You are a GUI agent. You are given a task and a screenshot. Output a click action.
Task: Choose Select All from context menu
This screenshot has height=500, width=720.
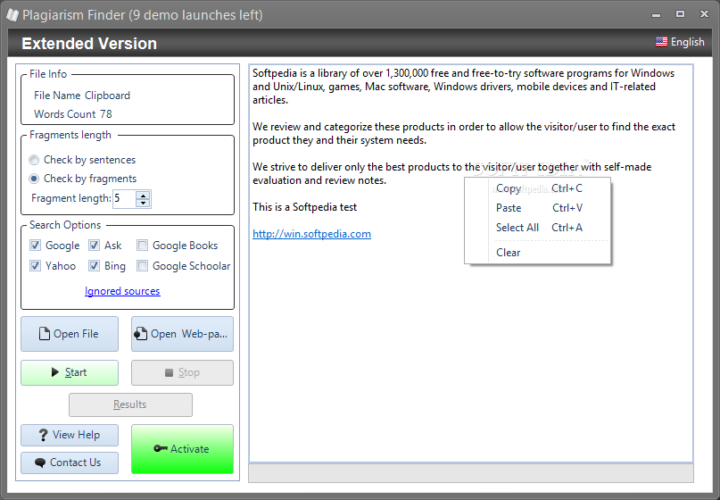click(538, 228)
